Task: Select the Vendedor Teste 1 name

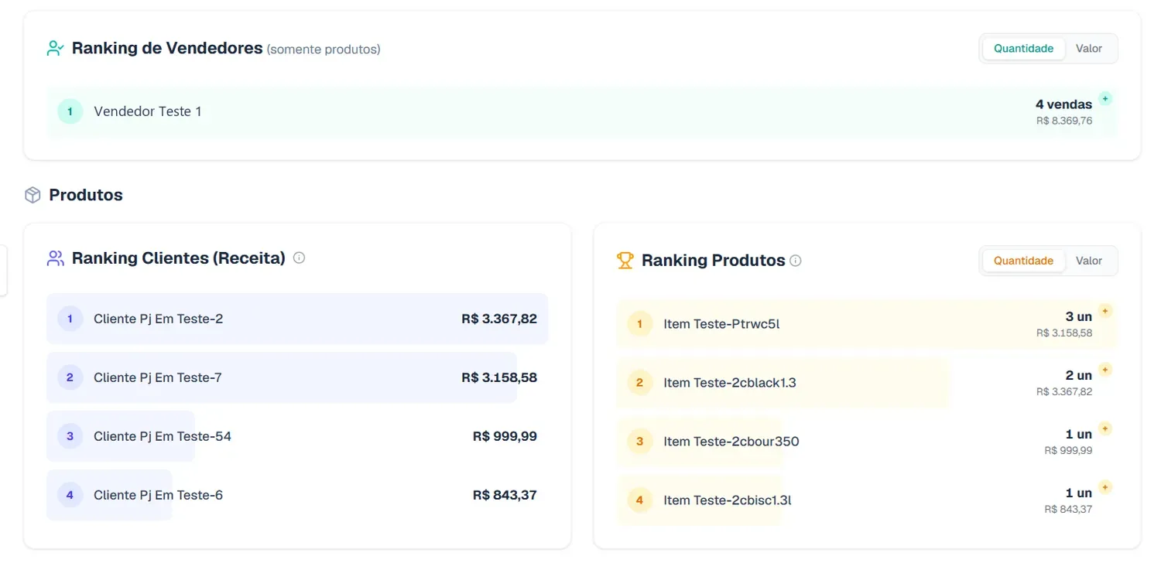Action: (x=148, y=111)
